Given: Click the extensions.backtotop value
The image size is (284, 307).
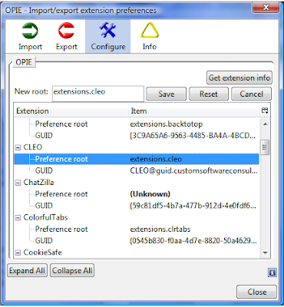Looking at the screenshot, I should tap(167, 124).
